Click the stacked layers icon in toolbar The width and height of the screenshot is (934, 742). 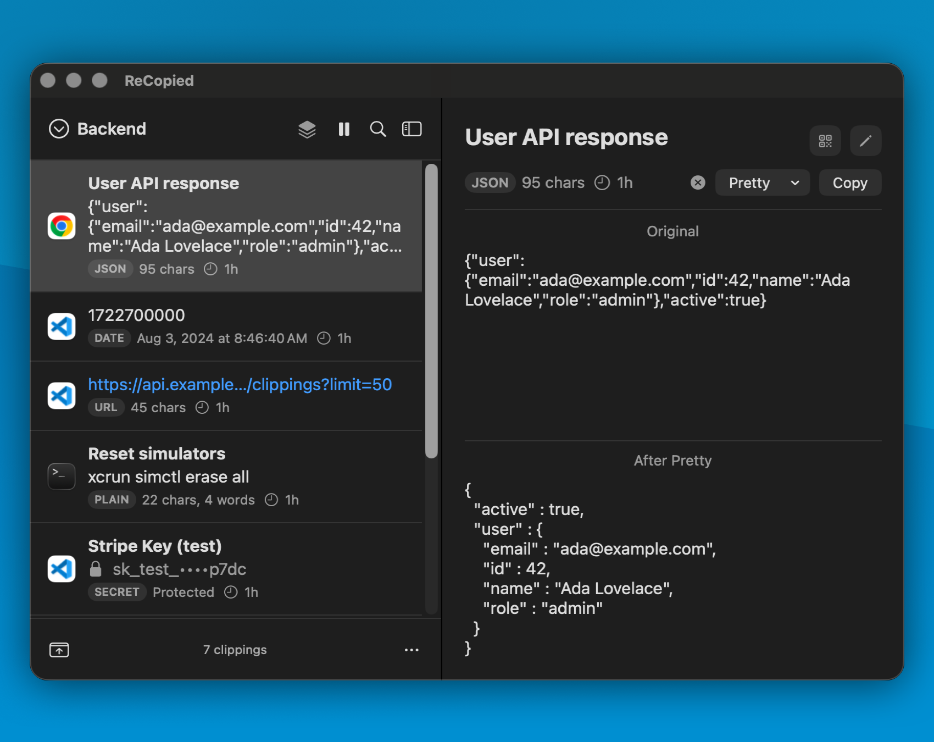(x=307, y=129)
